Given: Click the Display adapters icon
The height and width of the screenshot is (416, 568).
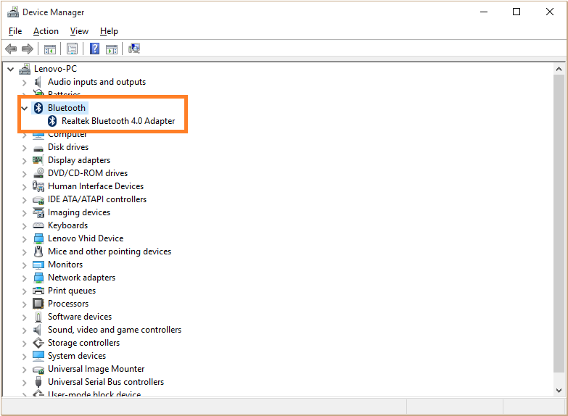Looking at the screenshot, I should point(38,160).
